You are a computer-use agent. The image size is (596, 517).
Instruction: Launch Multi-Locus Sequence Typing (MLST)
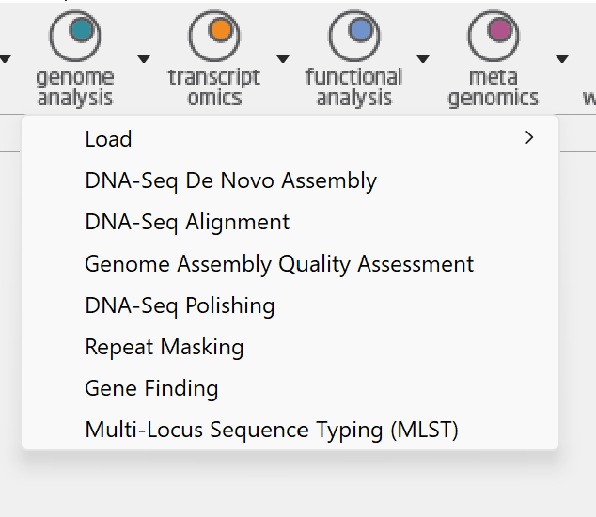click(272, 430)
